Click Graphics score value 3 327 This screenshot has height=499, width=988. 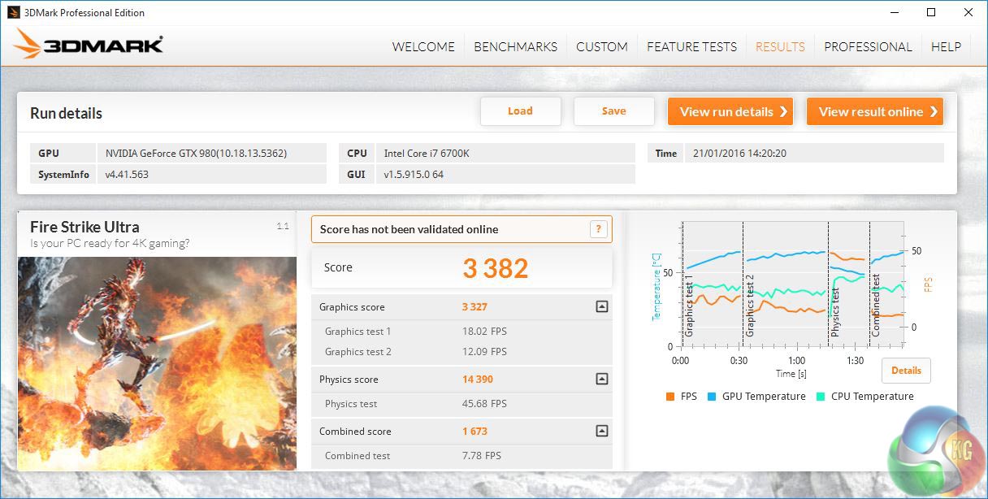474,307
